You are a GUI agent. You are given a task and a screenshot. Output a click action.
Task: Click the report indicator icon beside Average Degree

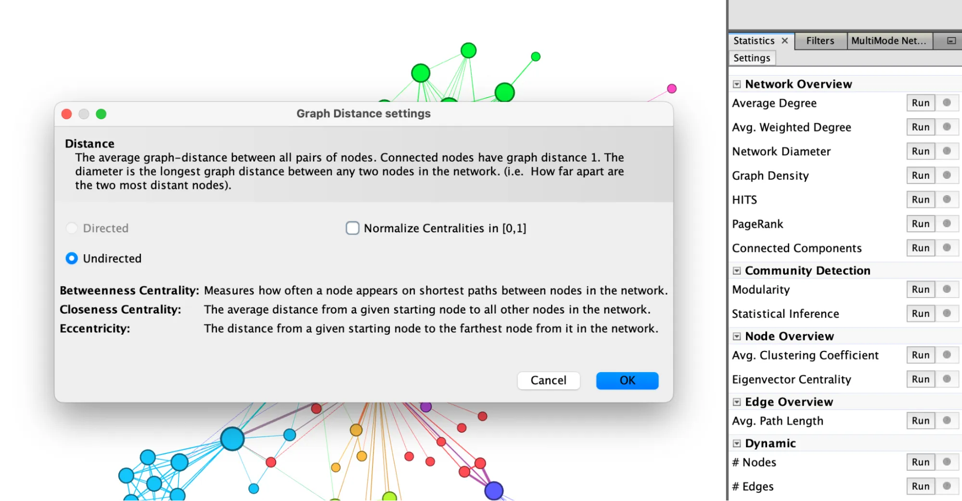(946, 103)
